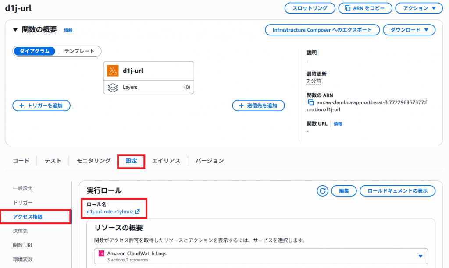Open the d1j-url-role-r1yhruiz role link
Image resolution: width=449 pixels, height=268 pixels.
click(110, 212)
